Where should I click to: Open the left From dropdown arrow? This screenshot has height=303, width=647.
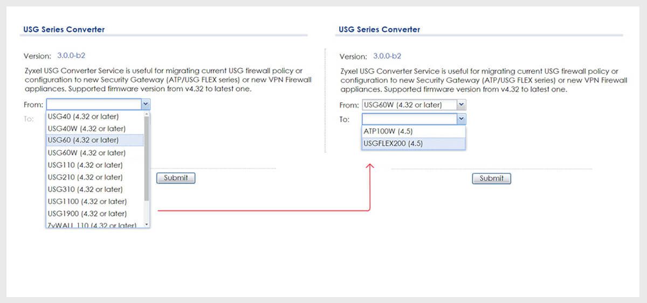click(145, 104)
